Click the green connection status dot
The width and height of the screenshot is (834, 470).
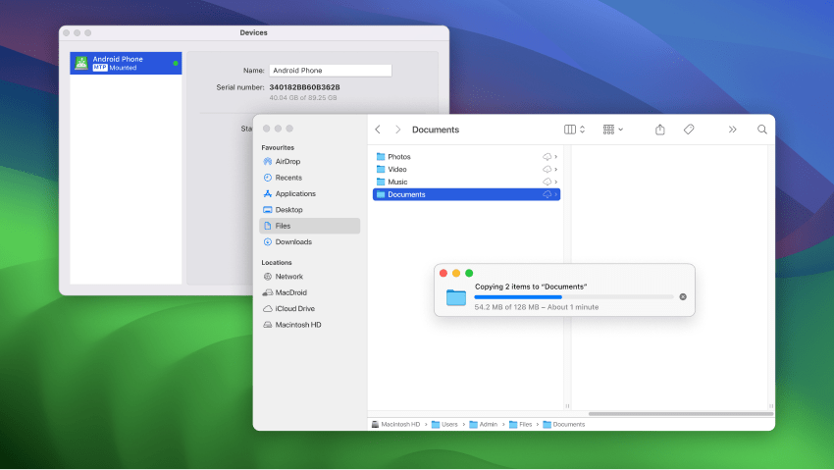coord(176,63)
